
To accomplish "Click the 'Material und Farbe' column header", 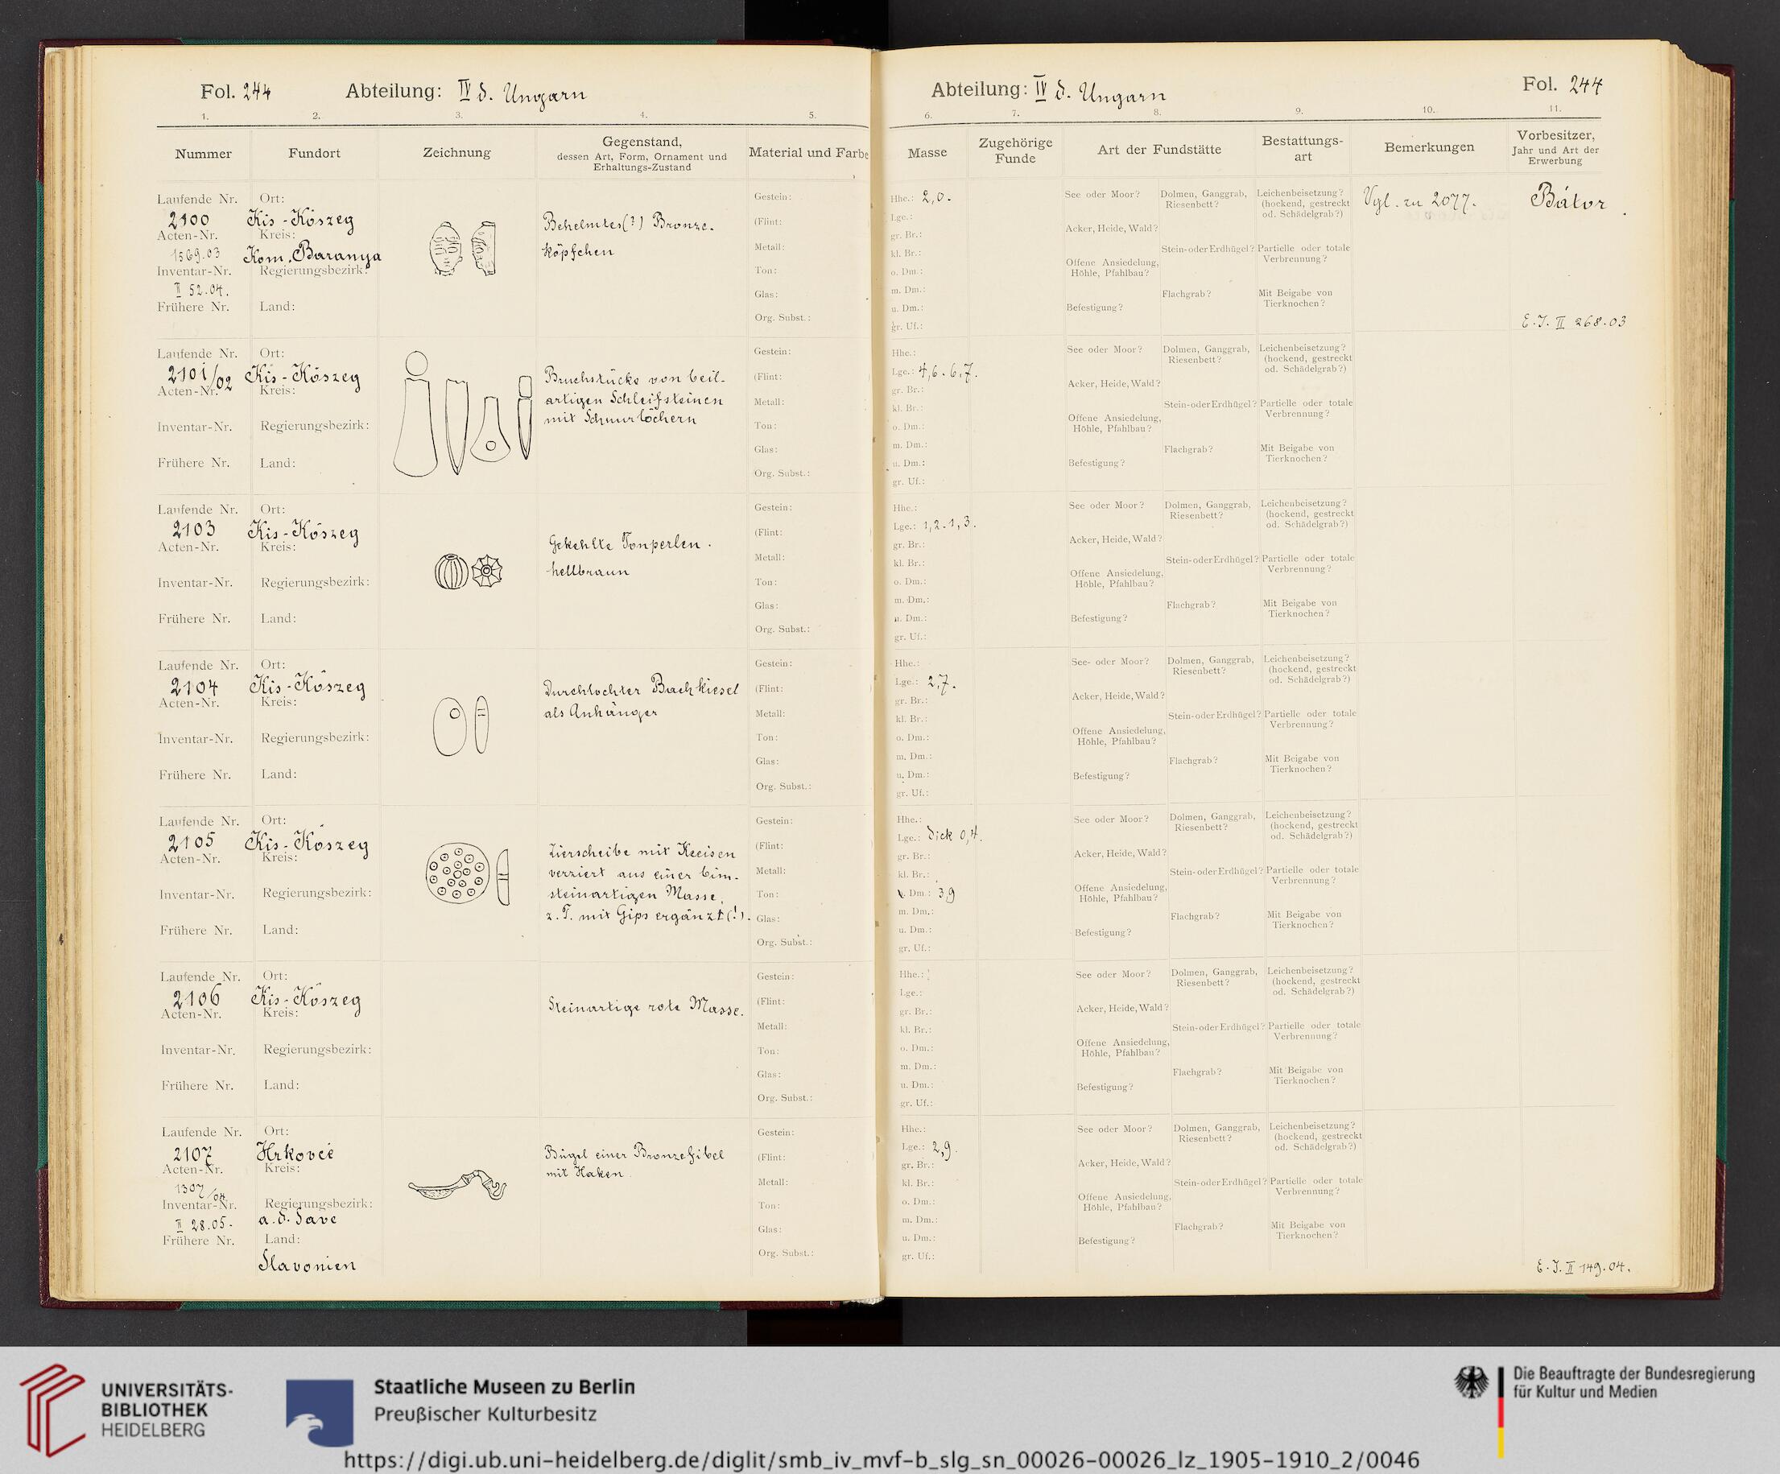I will coord(808,153).
